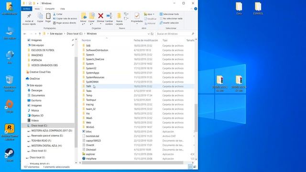306x172 pixels.
Task: Select the Data folder on desktop
Action: click(239, 9)
